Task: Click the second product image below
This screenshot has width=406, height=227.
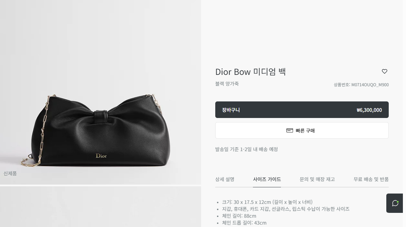Action: 101,207
